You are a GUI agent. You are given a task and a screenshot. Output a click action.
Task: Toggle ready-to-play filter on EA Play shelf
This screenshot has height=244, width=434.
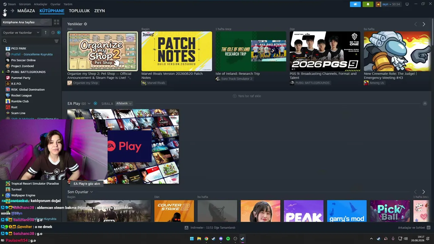[x=95, y=103]
